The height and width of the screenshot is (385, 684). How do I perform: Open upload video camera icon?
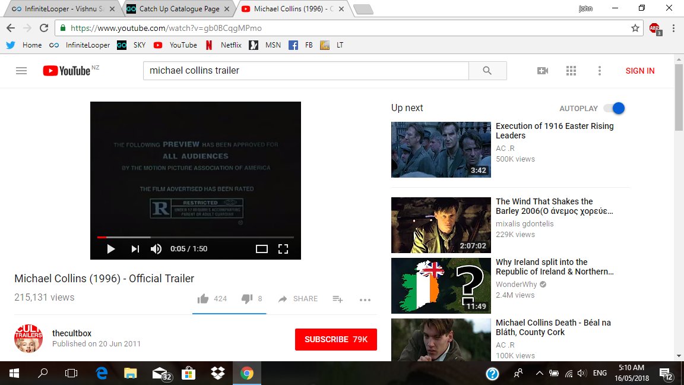543,71
